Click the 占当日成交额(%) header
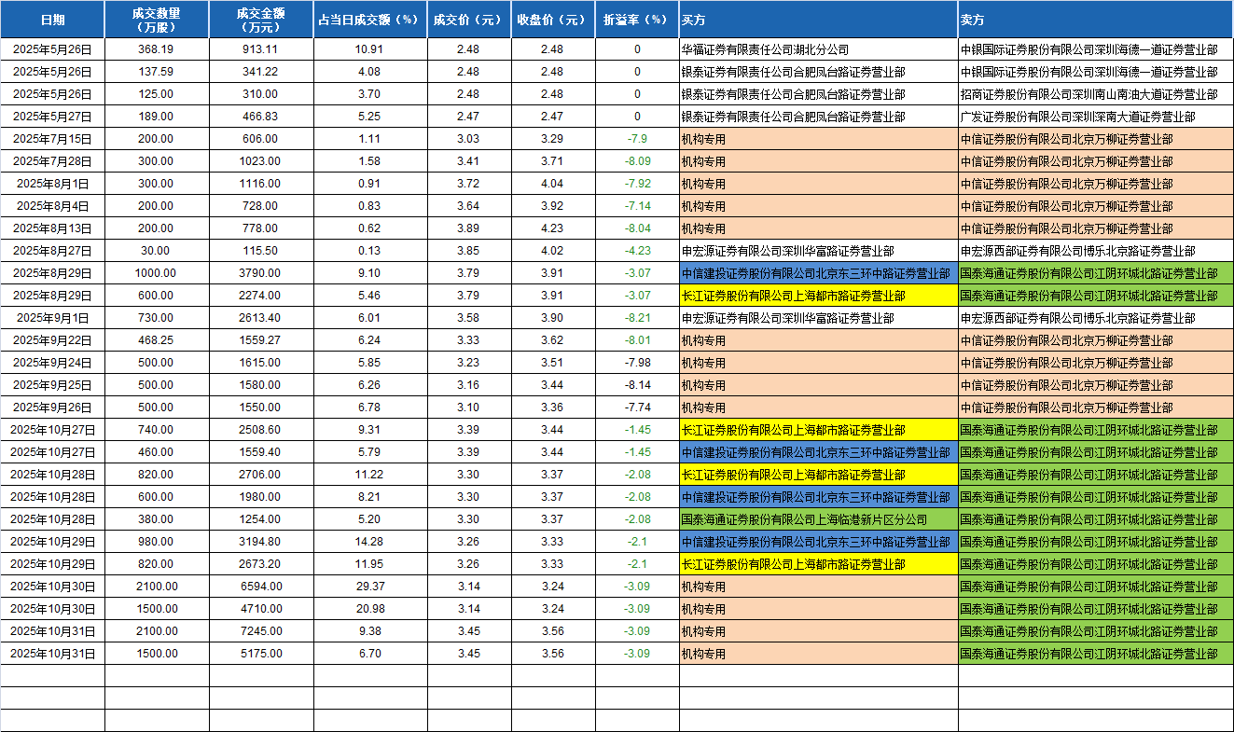Screen dimensions: 1234x732 click(370, 19)
